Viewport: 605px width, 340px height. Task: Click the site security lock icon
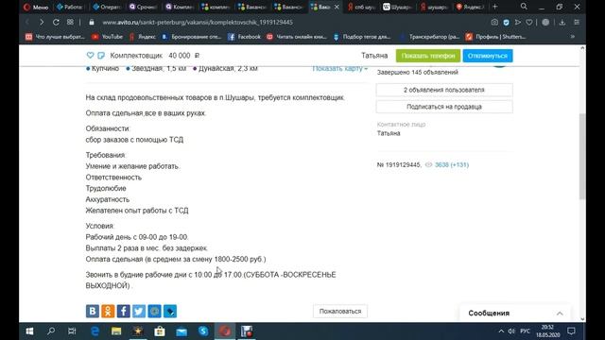[x=92, y=23]
